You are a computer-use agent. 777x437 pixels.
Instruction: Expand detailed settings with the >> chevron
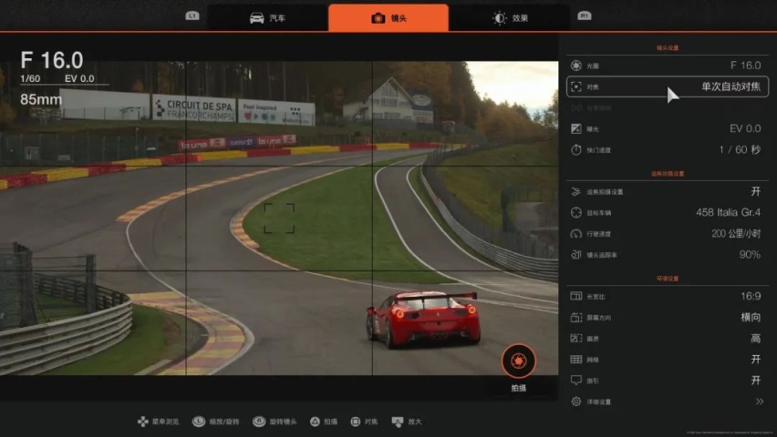coord(759,401)
